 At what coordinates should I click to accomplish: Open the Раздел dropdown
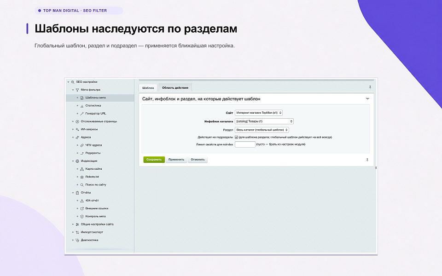[x=262, y=130]
